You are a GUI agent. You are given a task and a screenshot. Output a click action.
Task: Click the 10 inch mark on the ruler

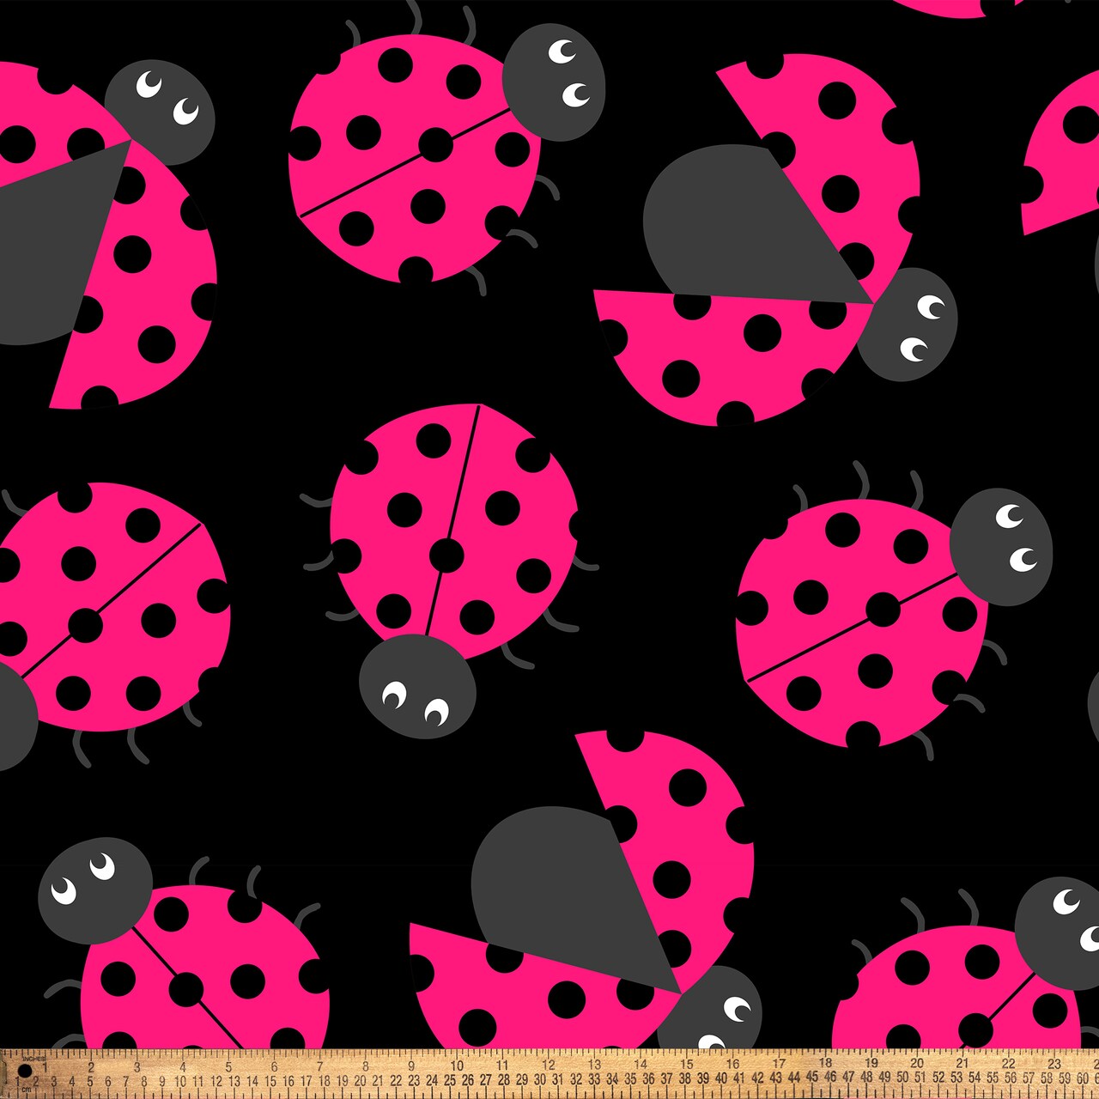[457, 1066]
